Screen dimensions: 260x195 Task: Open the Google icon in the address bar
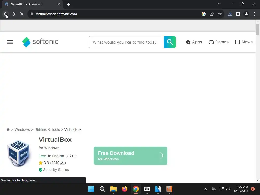point(204,14)
